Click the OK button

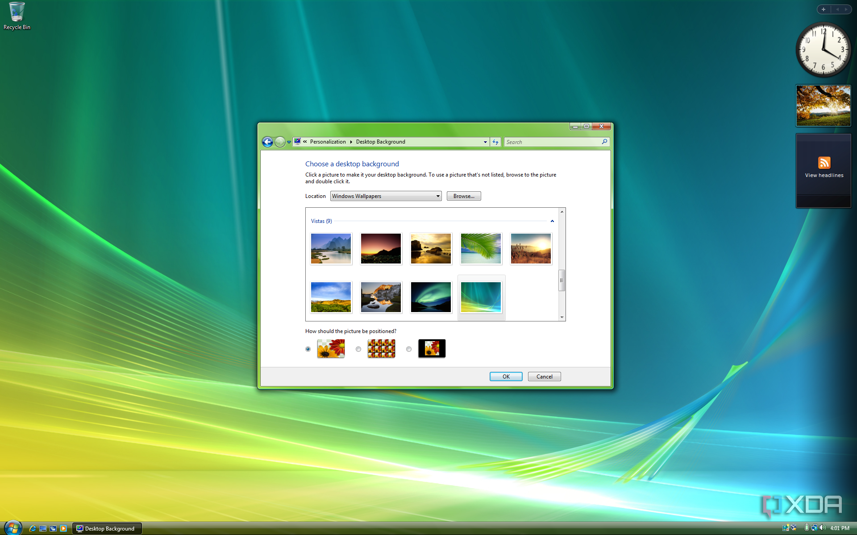[x=506, y=377]
